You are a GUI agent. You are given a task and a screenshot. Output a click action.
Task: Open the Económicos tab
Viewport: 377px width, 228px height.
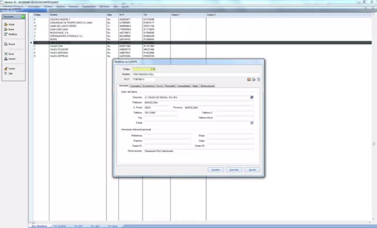[148, 86]
